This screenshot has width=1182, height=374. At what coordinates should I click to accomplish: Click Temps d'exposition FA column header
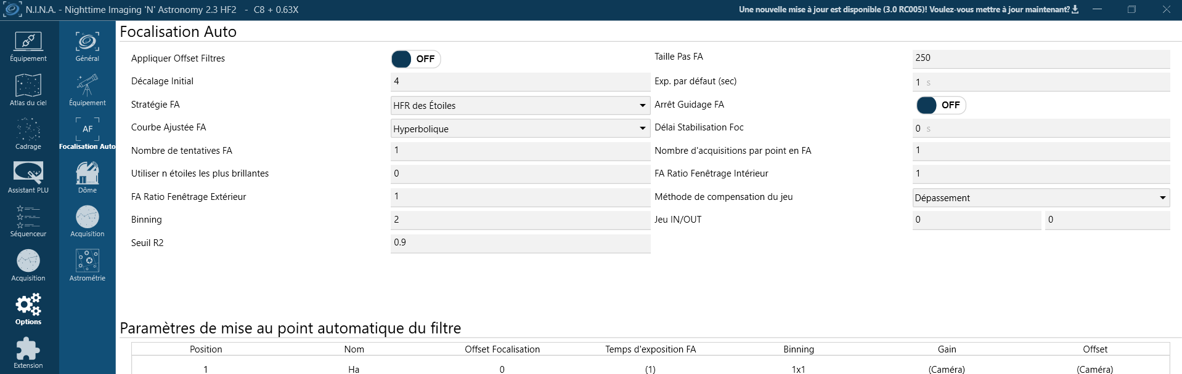point(650,349)
